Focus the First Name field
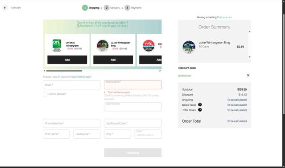This screenshot has height=168, width=285. [56, 134]
